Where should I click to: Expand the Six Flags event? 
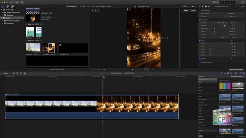(x=2, y=15)
